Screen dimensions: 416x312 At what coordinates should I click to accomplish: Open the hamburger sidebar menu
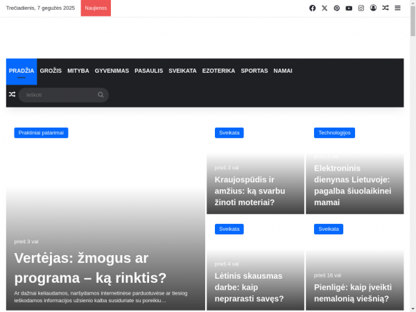coord(397,8)
